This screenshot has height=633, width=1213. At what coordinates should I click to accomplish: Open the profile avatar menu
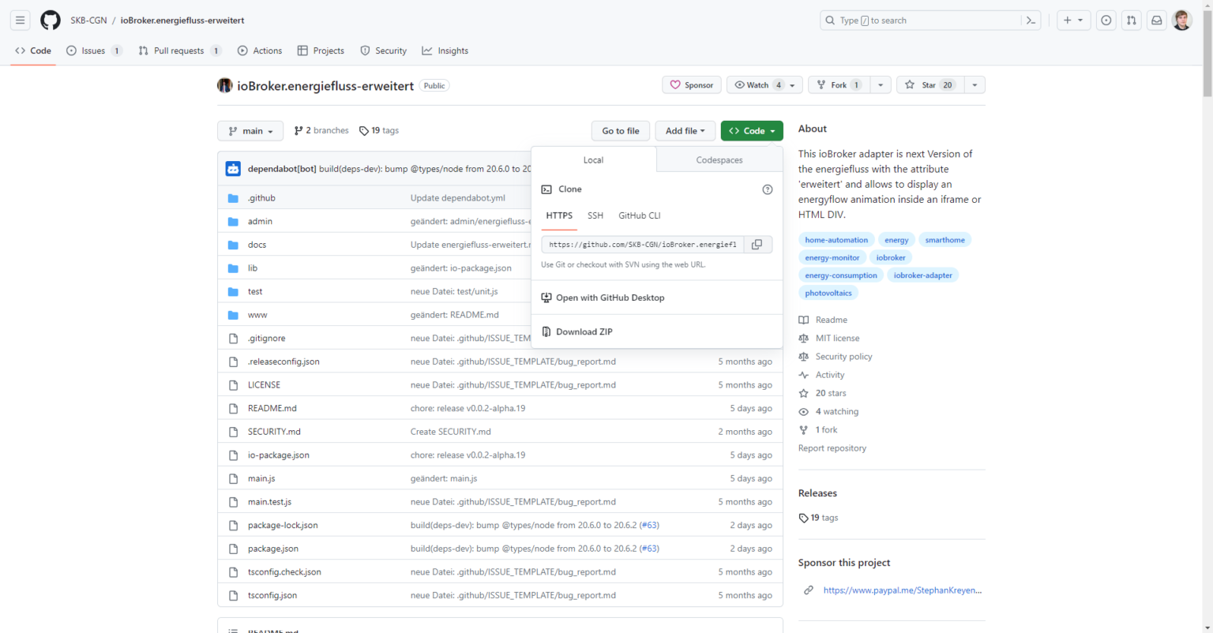click(1182, 20)
